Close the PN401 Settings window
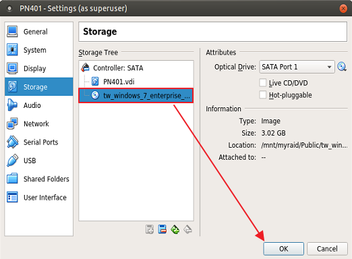Screen dimensions: 352x259 343,9
